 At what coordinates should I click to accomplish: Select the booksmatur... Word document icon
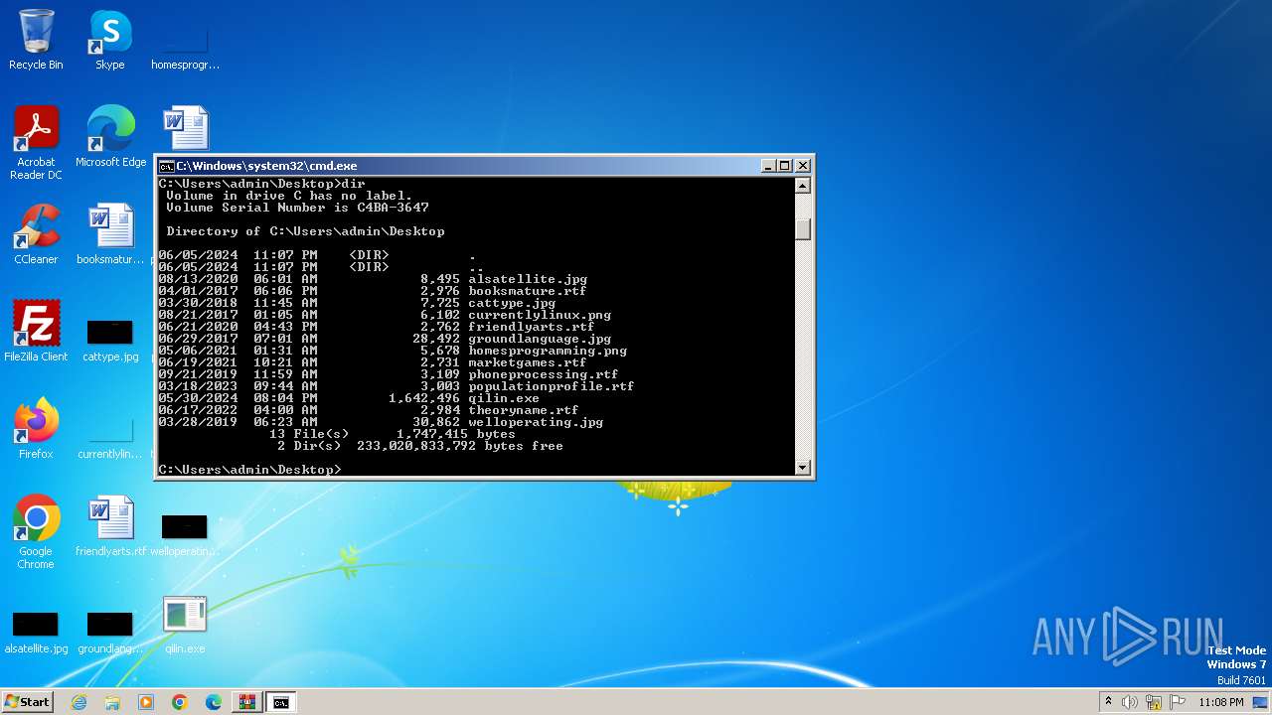pos(110,234)
